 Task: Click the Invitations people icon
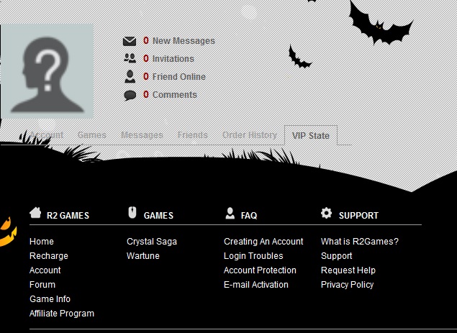tap(130, 59)
